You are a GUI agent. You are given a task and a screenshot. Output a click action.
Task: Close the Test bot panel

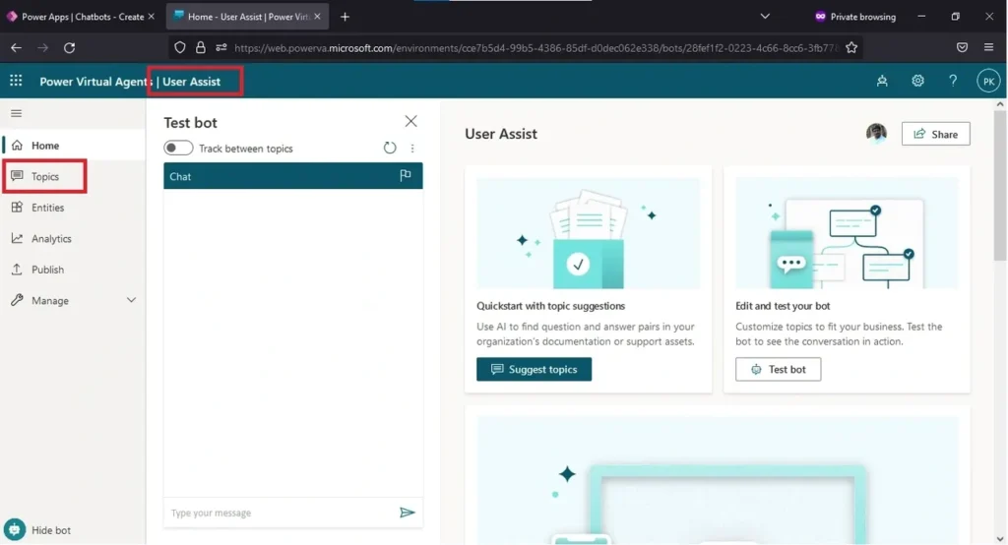pos(410,121)
